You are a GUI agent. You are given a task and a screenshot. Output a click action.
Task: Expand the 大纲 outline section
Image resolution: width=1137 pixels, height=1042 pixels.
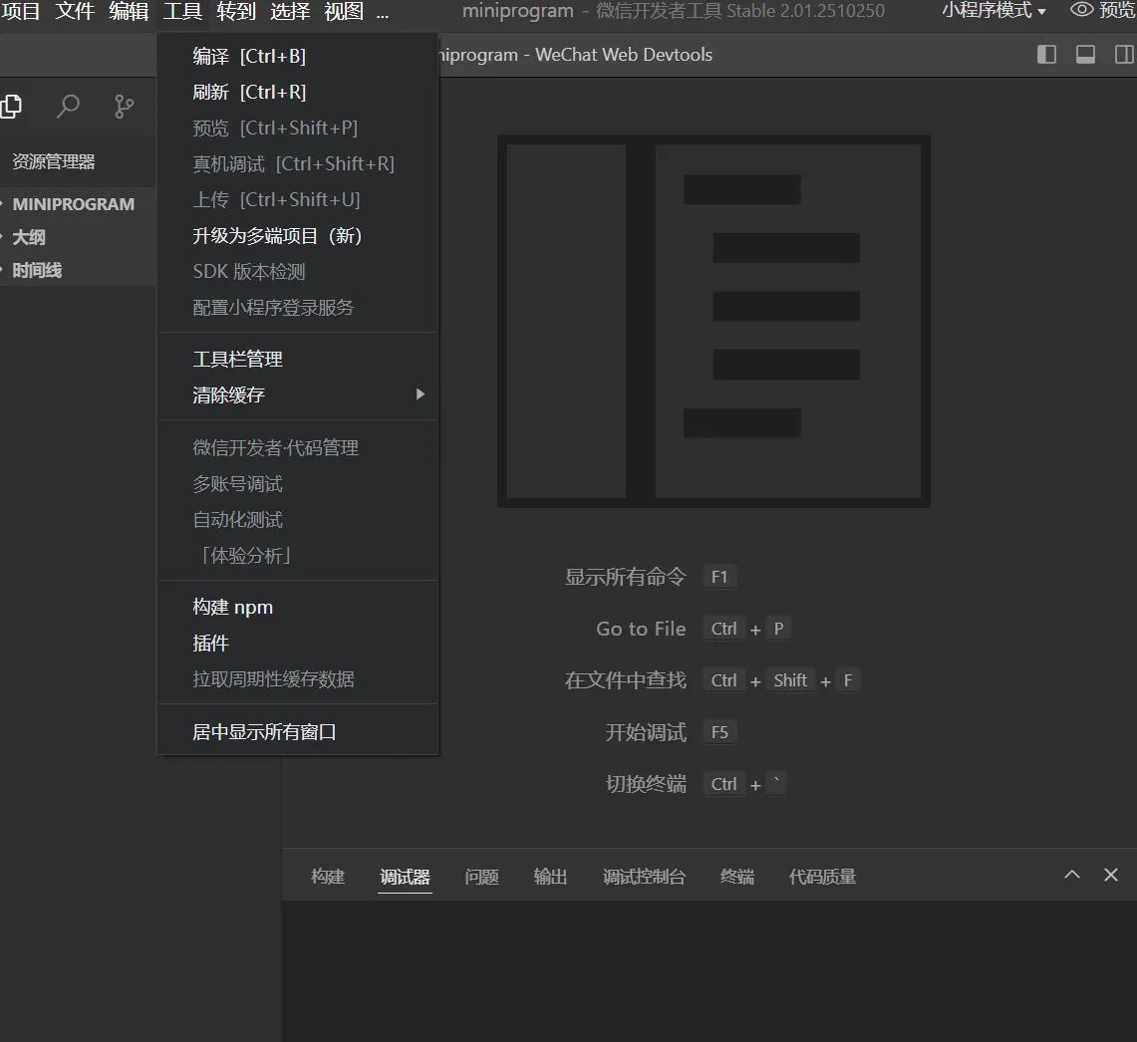28,237
